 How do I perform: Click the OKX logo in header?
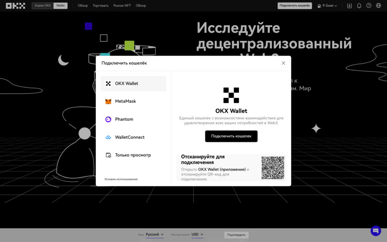pos(15,6)
